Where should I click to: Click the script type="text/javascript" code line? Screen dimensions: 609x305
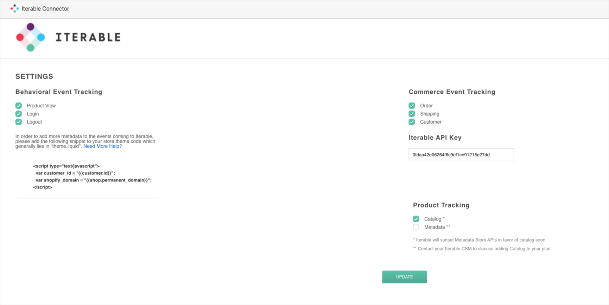[66, 166]
